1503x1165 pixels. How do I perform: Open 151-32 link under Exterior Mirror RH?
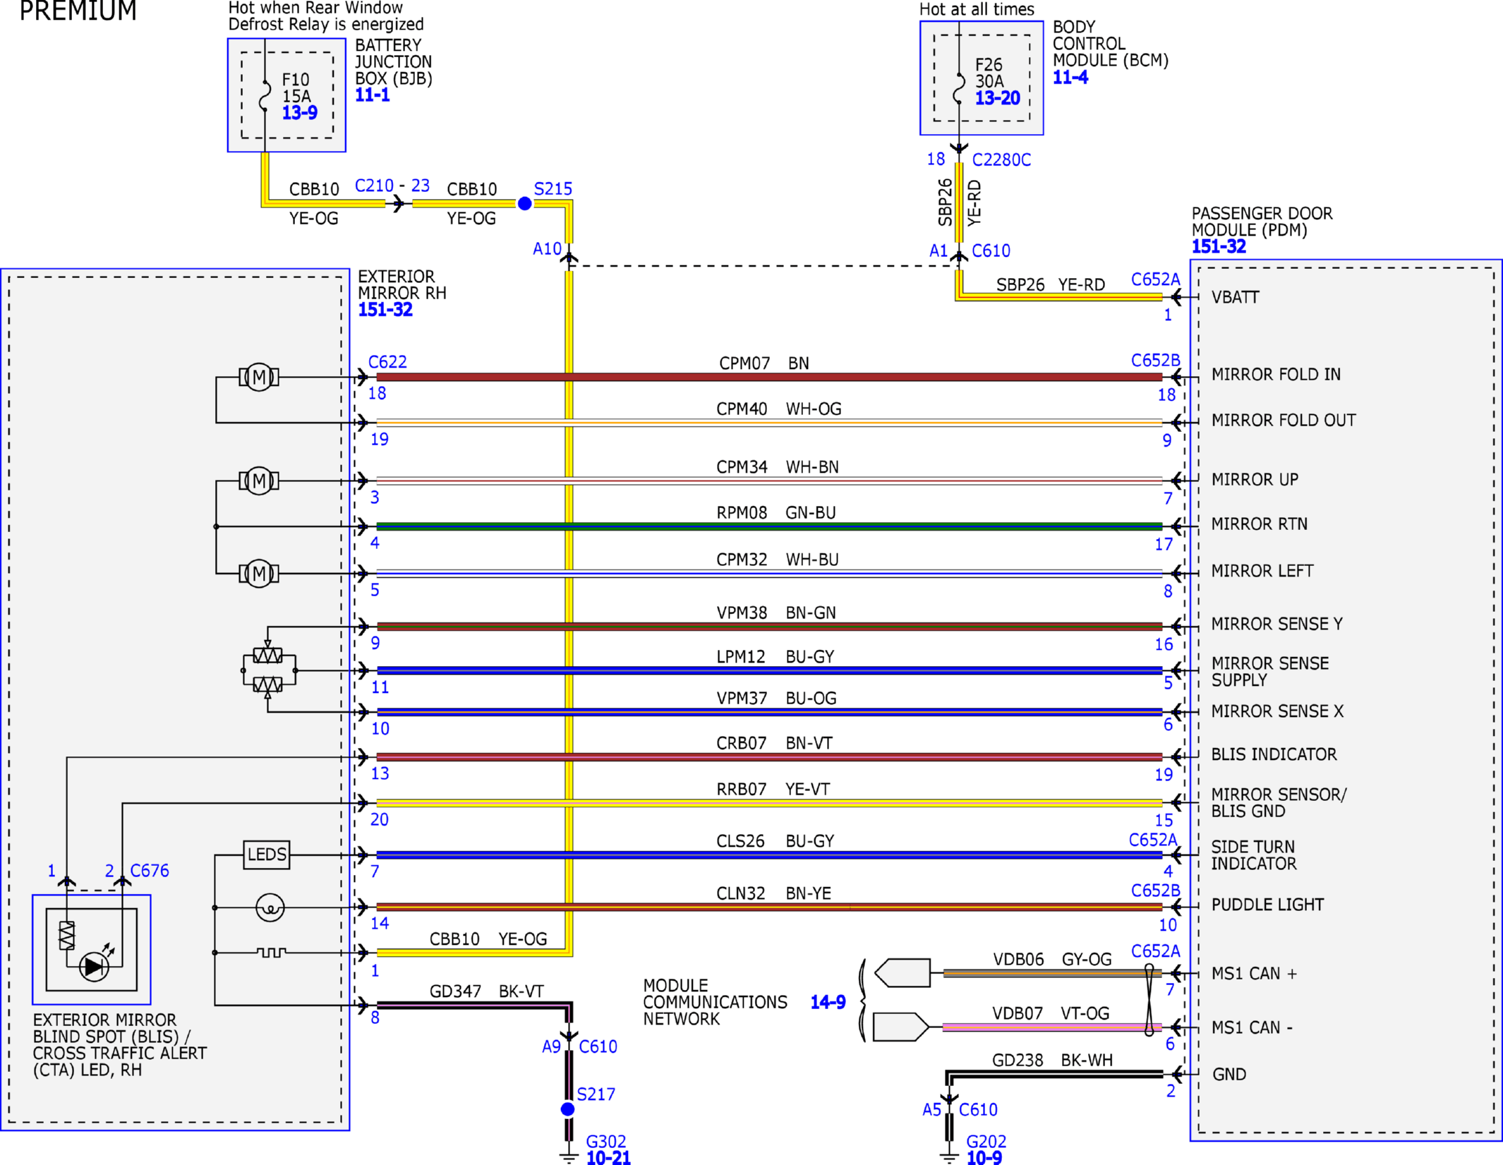coord(385,310)
